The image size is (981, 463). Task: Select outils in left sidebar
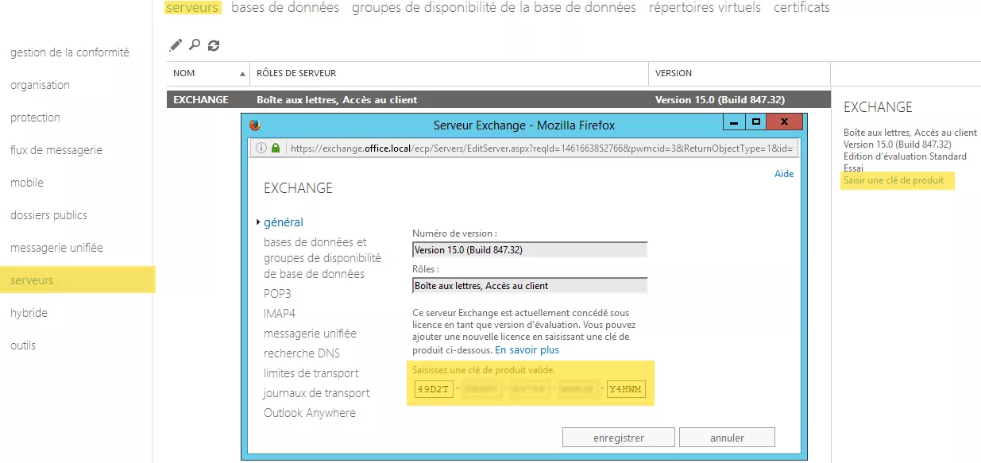(x=23, y=345)
